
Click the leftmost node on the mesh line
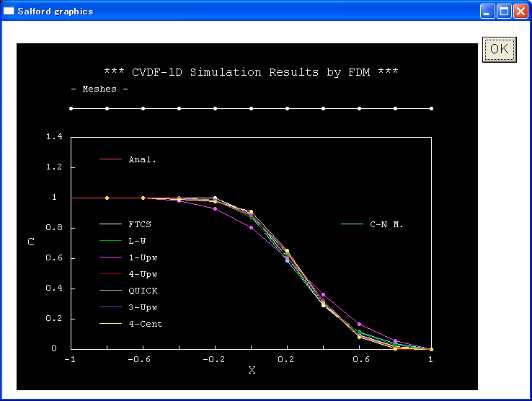click(71, 108)
